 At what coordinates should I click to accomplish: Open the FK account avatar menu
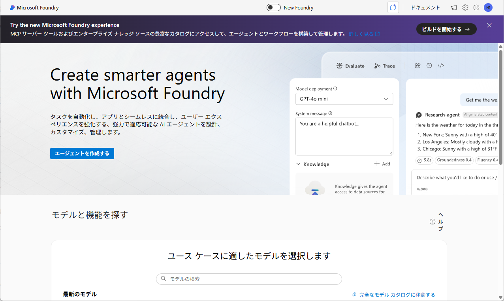pyautogui.click(x=488, y=7)
